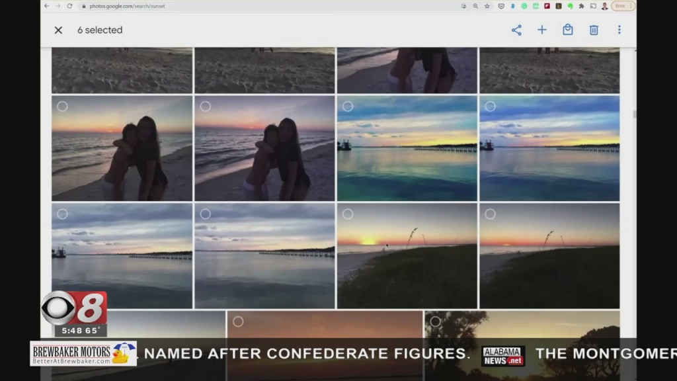677x381 pixels.
Task: Add selected photos to an album
Action: point(541,30)
